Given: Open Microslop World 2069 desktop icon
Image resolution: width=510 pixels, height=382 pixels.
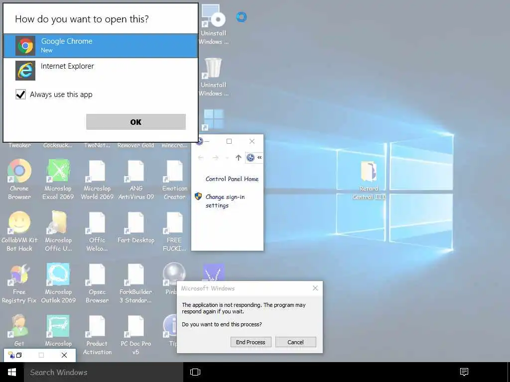Looking at the screenshot, I should coord(97,179).
